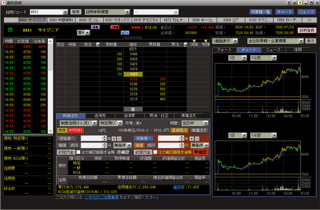Click the trash can icon below the order book
Viewport: 320px width, 210px height.
click(133, 109)
